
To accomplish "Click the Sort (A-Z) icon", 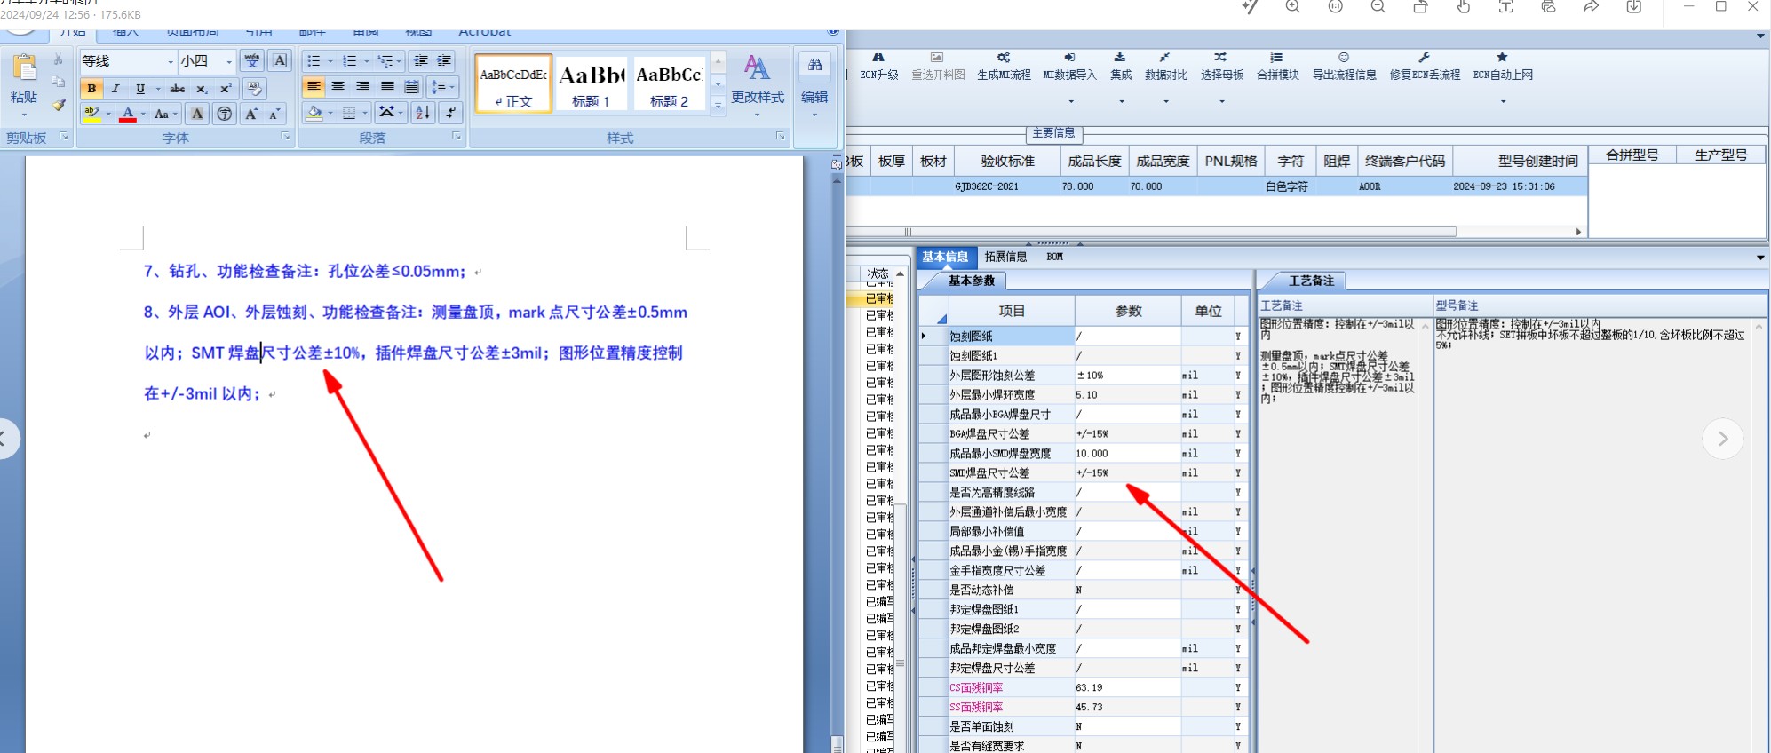I will point(423,113).
